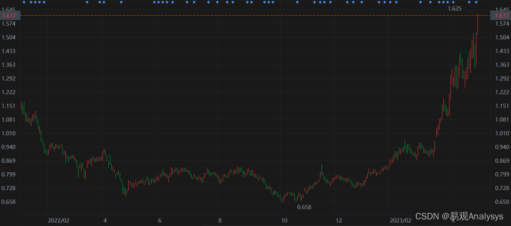This screenshot has height=226, width=511.
Task: Click 1.433 on the left price axis
Action: pos(9,51)
